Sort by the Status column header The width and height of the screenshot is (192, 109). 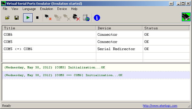166,28
